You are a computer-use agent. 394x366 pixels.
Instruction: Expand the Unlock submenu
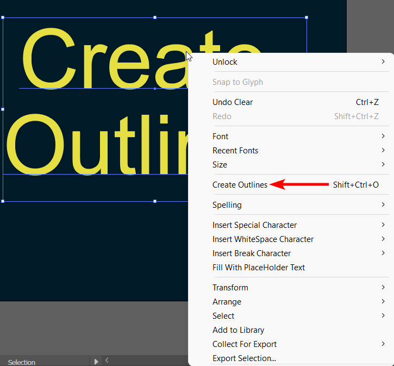point(225,62)
